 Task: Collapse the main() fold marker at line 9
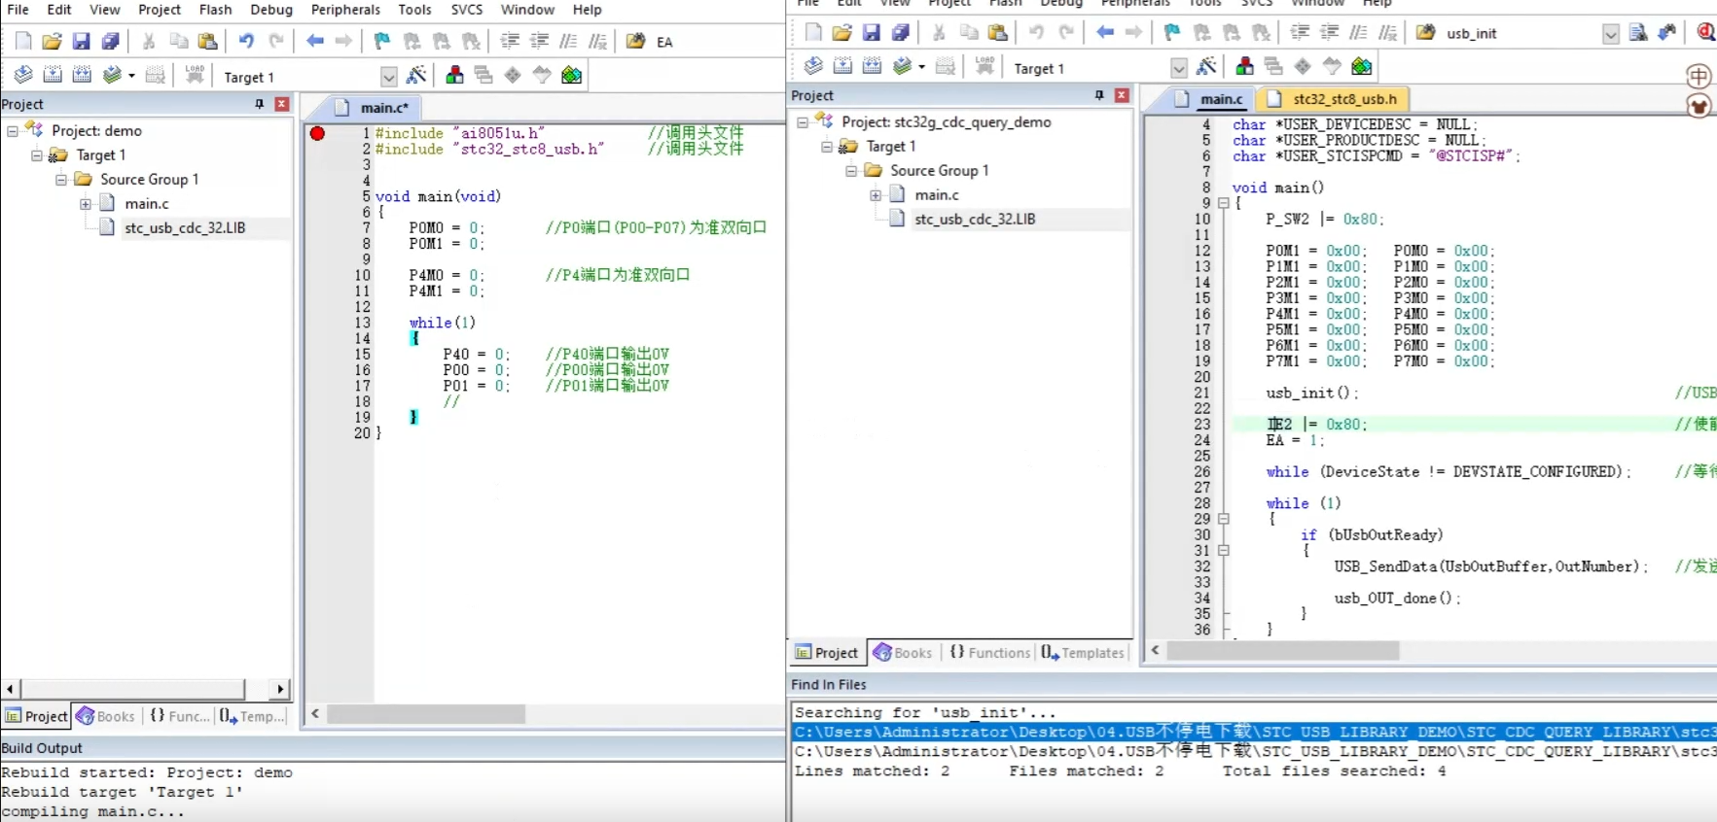click(x=1224, y=203)
